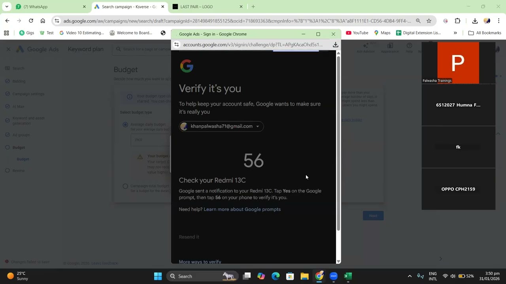Screen dimensions: 506x284
Task: Click the Next button in Google Ads
Action: (x=373, y=216)
